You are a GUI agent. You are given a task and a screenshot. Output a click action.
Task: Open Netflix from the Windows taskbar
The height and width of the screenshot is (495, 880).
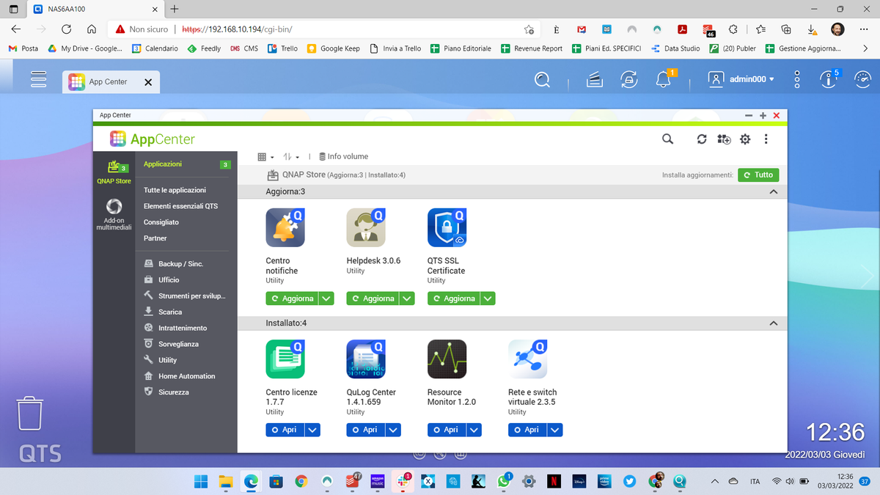point(555,482)
